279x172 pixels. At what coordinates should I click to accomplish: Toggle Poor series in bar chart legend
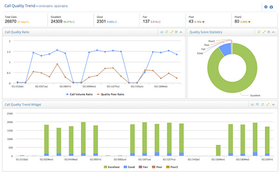(x=157, y=167)
